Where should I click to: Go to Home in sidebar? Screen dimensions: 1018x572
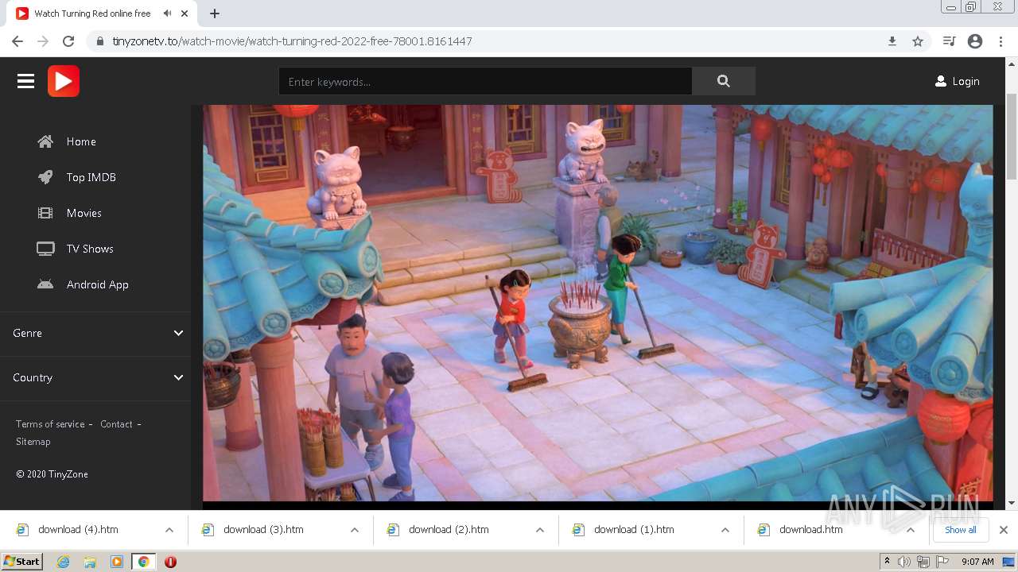point(81,141)
